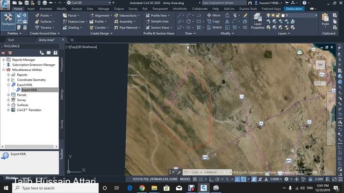Expand the Create Ground Data panel
The width and height of the screenshot is (344, 193).
click(45, 33)
